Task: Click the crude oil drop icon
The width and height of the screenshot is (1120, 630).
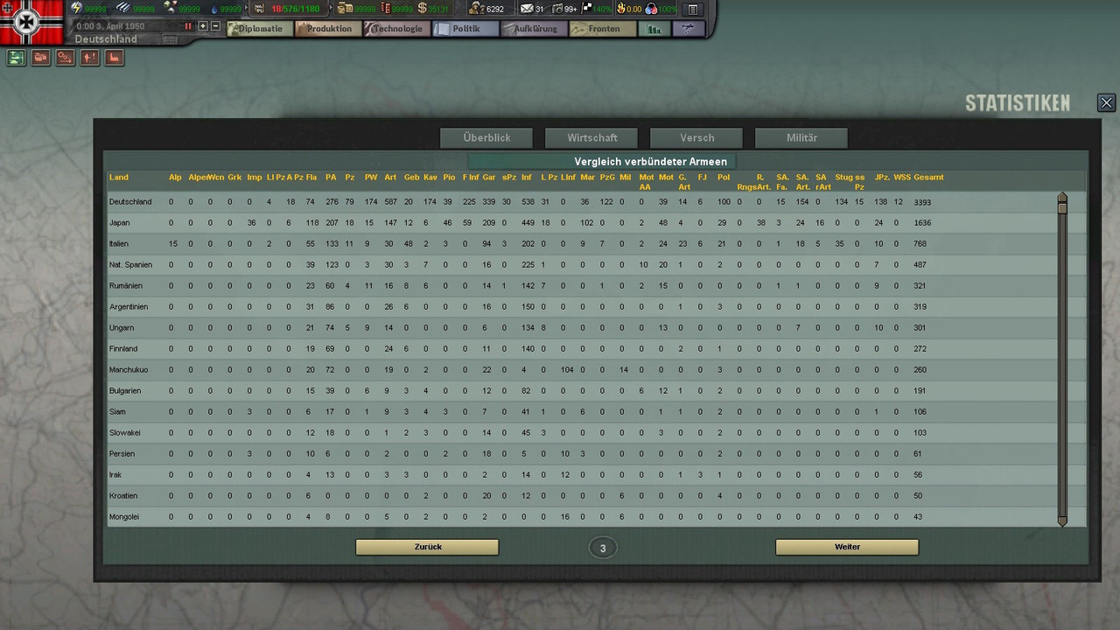Action: 214,9
